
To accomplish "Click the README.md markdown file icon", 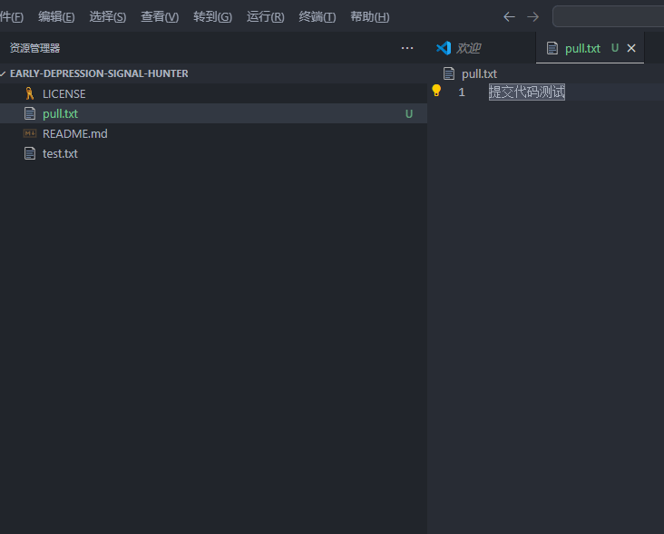I will tap(30, 133).
